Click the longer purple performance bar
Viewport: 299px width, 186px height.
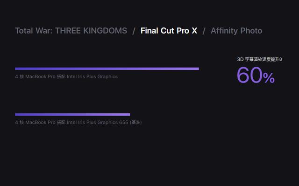coord(107,69)
